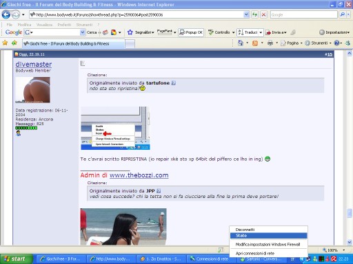
Task: Click the Print icon in command bar
Action: tap(270, 43)
